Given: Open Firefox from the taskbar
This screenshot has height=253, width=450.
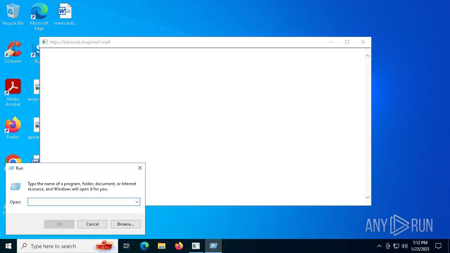Looking at the screenshot, I should [179, 246].
